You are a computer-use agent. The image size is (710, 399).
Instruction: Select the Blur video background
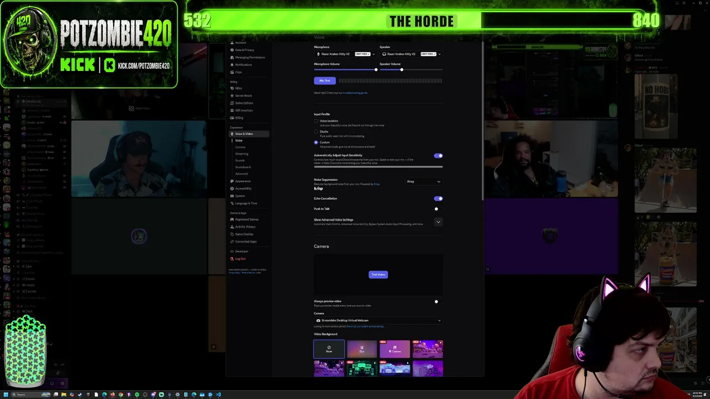coord(362,349)
